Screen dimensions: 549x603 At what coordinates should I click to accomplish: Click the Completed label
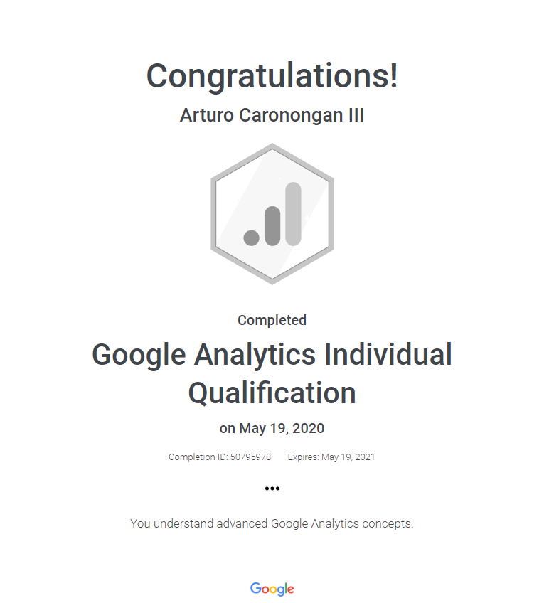272,320
